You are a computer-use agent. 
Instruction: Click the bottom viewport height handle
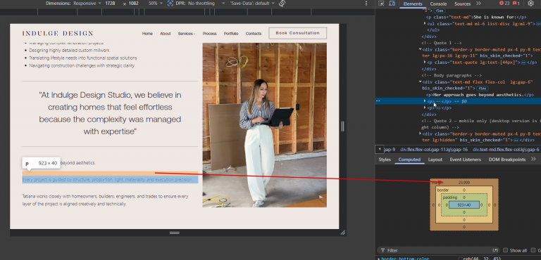pyautogui.click(x=174, y=233)
